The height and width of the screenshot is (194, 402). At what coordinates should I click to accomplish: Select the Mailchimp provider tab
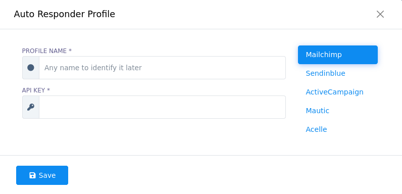coord(338,55)
